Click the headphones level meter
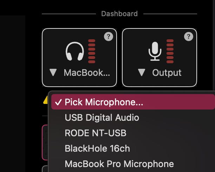The image size is (215, 172). [x=92, y=51]
